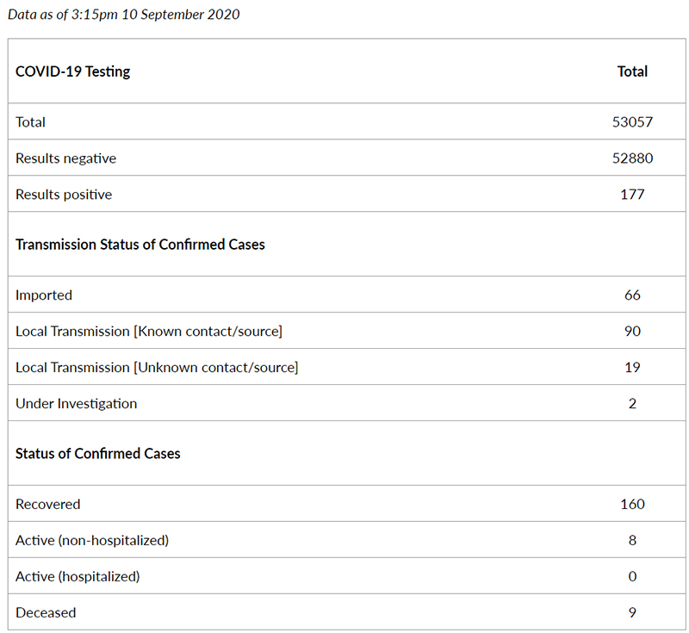Select the total tests value 53057
This screenshot has height=633, width=689.
632,121
